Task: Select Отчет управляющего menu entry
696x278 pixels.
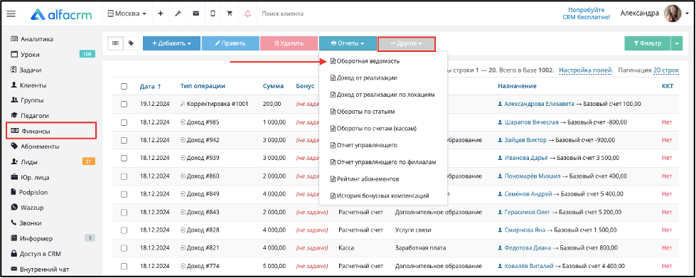Action: (363, 145)
